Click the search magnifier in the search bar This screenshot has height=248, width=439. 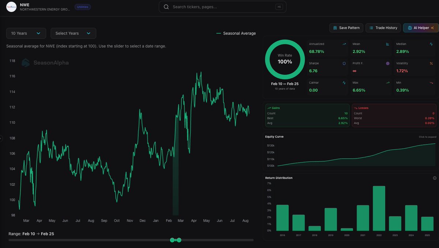coord(166,7)
